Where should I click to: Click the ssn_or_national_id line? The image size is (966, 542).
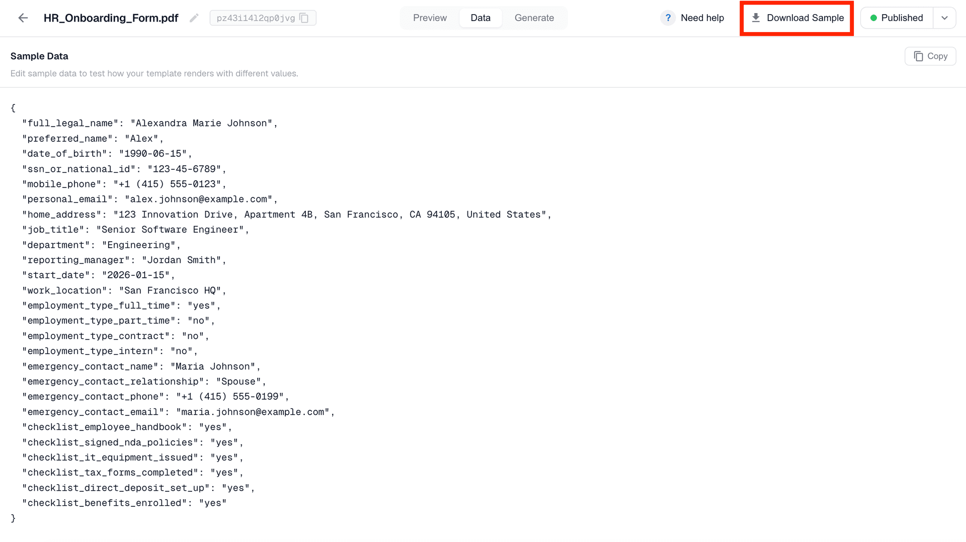tap(124, 169)
